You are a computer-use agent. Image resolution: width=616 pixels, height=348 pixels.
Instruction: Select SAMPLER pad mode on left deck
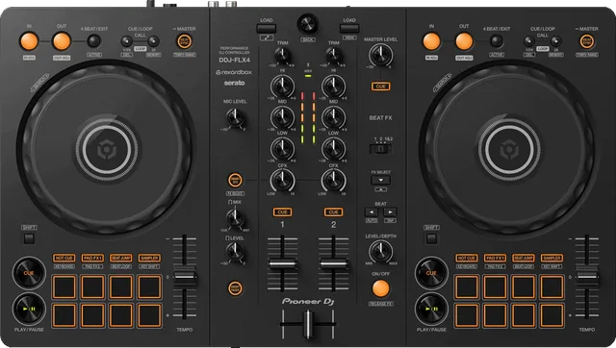click(x=149, y=258)
